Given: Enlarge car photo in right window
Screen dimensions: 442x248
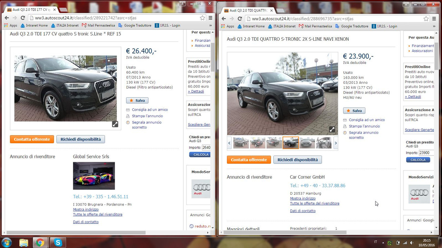Looking at the screenshot, I should (x=332, y=129).
